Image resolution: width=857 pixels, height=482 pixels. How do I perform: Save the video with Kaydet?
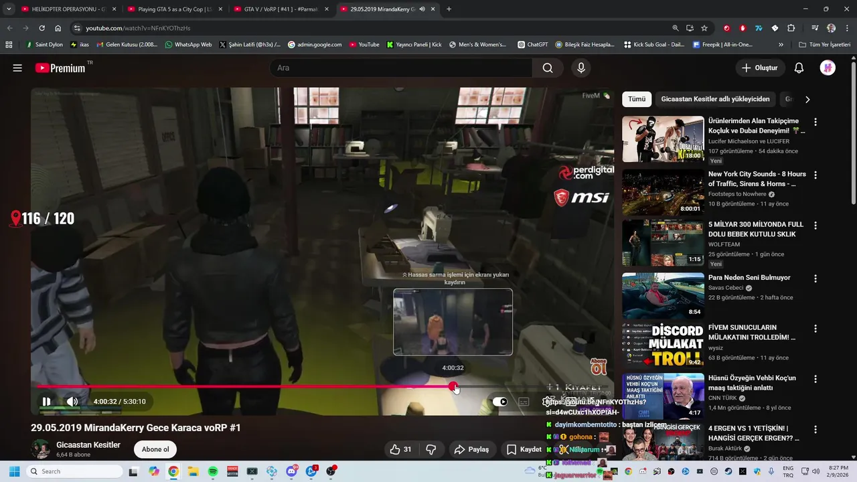(x=524, y=449)
